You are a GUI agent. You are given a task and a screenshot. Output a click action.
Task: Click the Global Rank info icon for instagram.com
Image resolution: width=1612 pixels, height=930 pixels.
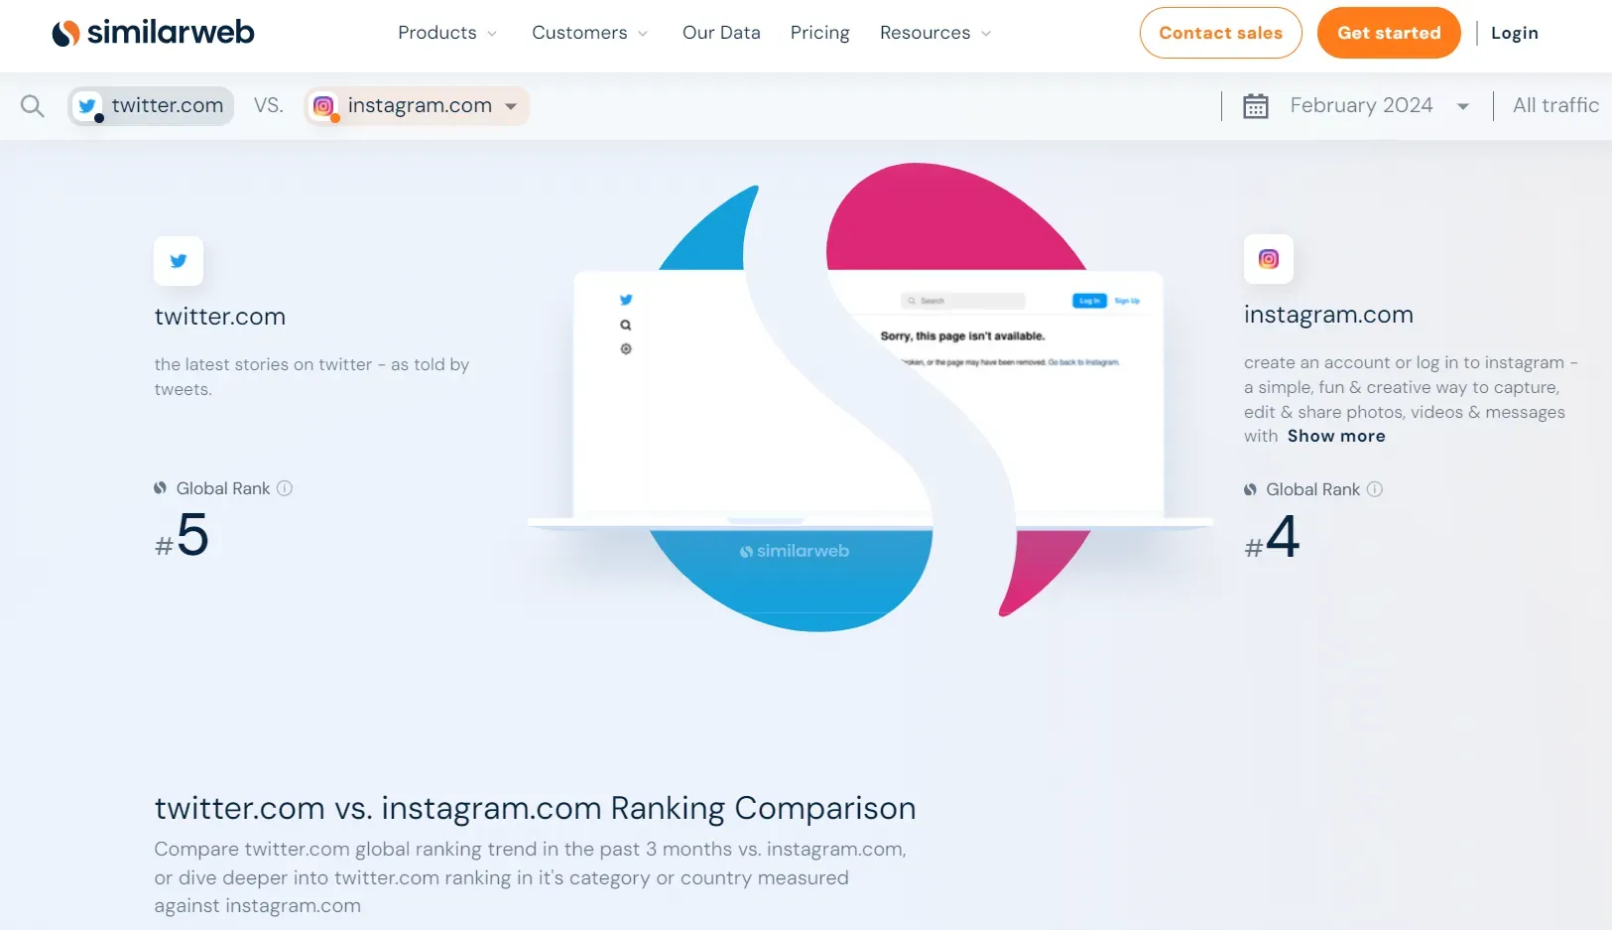coord(1375,488)
